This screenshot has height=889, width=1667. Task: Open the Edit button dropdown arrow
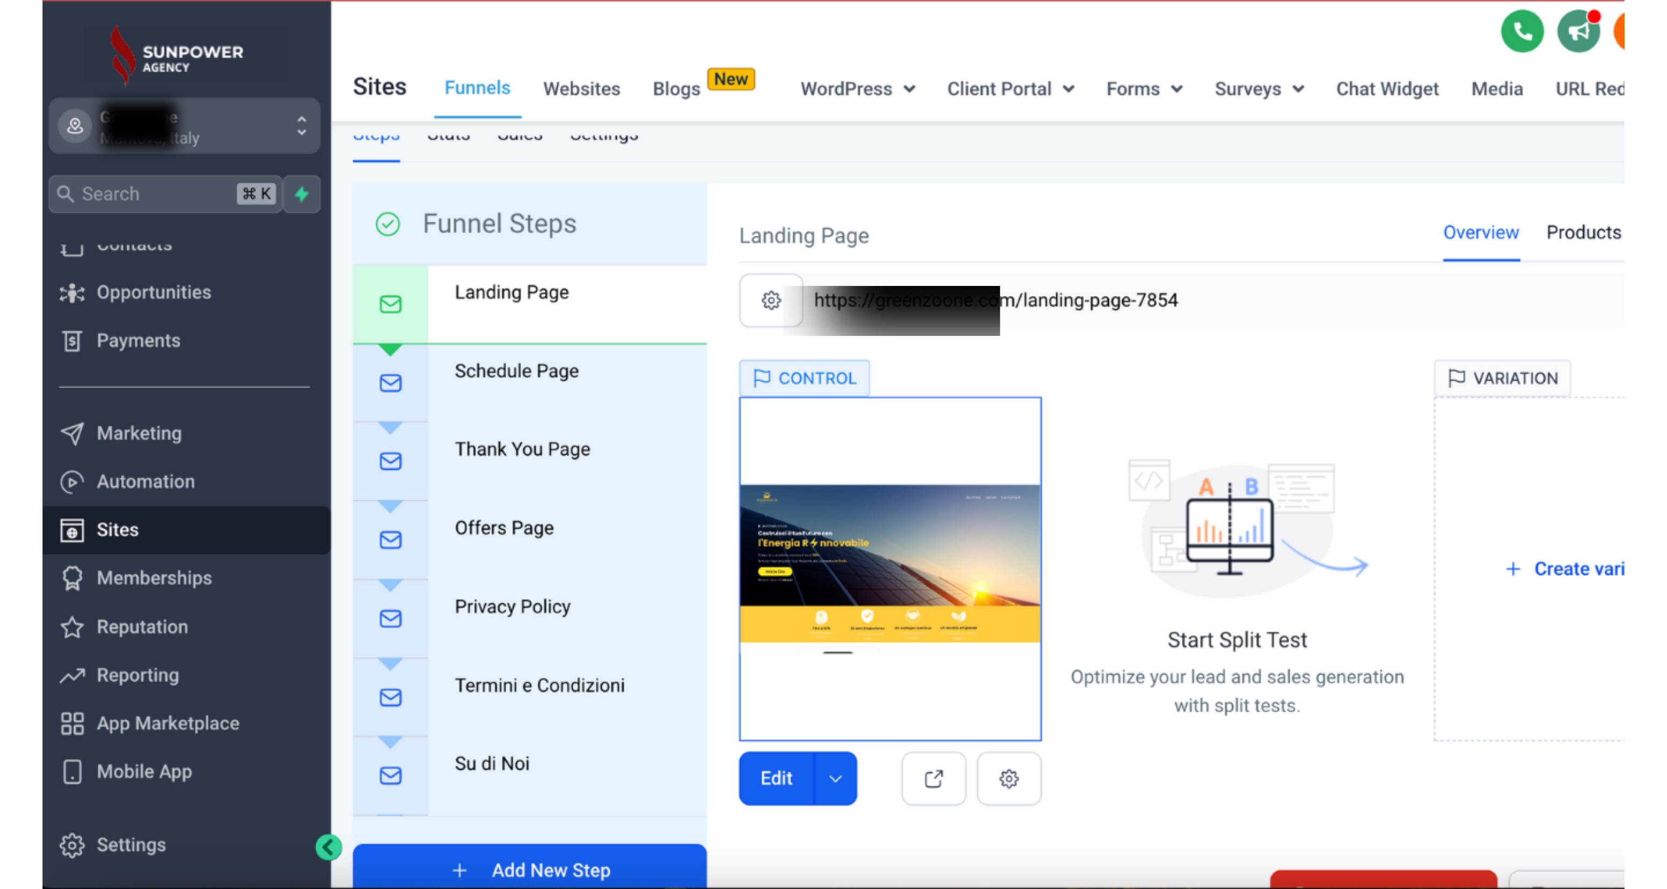[836, 778]
